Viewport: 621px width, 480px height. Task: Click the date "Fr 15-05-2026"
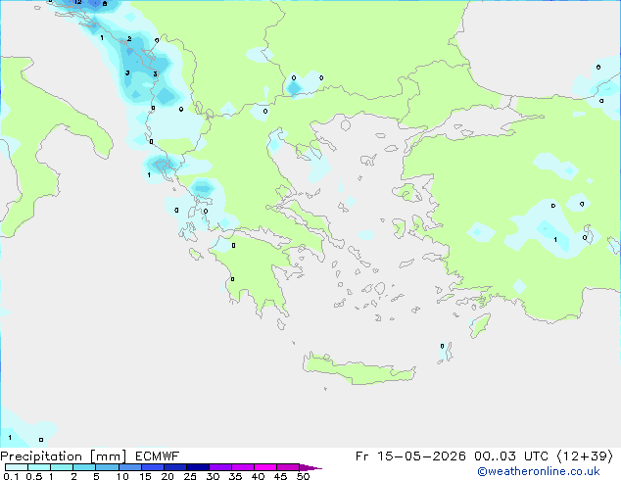[x=409, y=456]
